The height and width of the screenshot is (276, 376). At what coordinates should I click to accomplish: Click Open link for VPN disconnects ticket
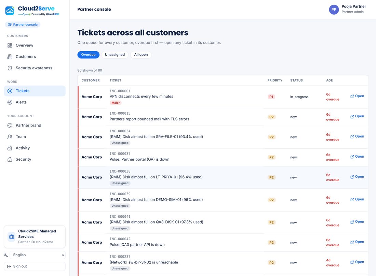(357, 96)
